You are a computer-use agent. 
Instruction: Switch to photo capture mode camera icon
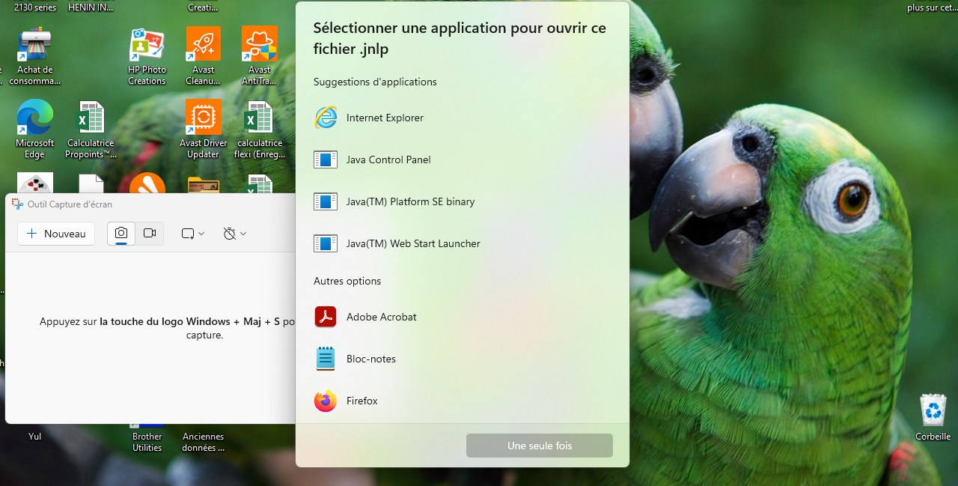click(x=121, y=234)
